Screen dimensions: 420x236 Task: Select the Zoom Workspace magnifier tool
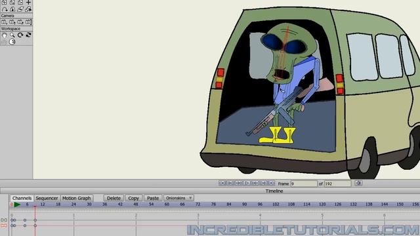12,35
